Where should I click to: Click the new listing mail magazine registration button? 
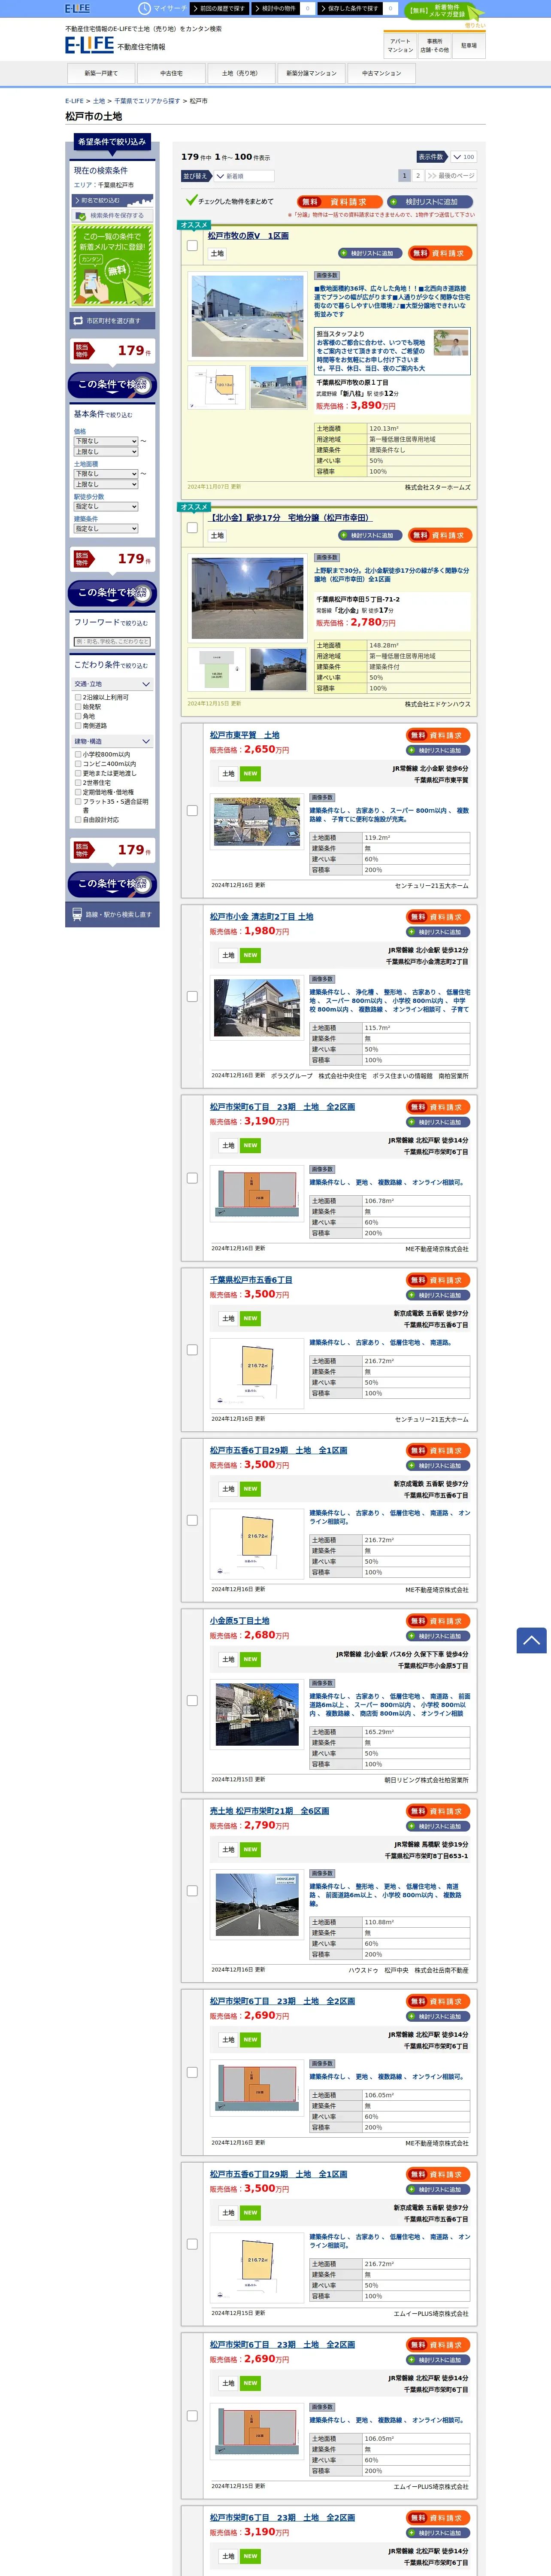click(x=446, y=11)
